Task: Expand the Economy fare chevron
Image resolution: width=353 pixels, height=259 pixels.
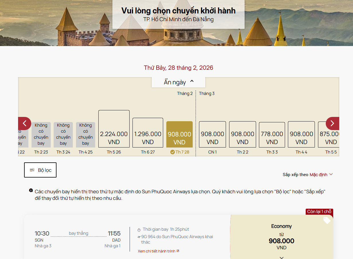Action: [282, 257]
